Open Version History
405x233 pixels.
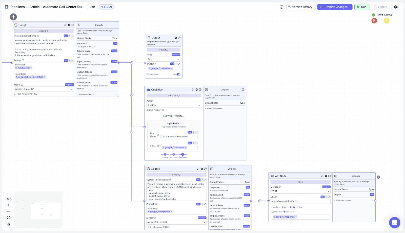click(x=301, y=7)
